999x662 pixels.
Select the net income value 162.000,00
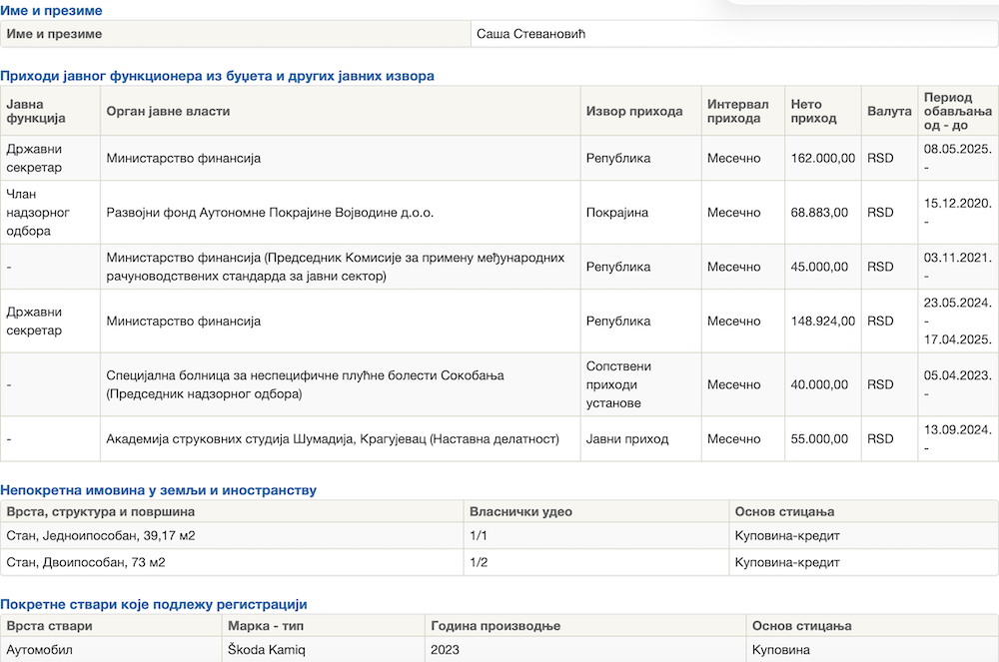(x=822, y=158)
